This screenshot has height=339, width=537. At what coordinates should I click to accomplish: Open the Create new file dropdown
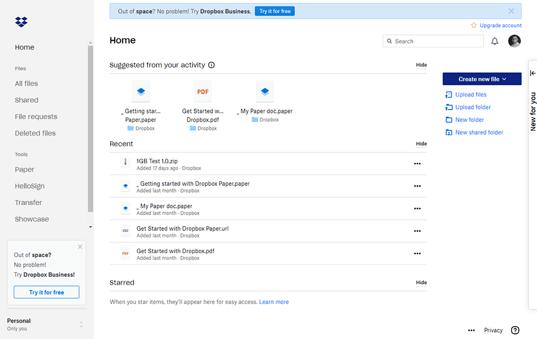(x=482, y=79)
